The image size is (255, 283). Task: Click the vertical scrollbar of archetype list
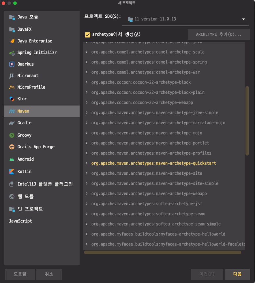247,121
